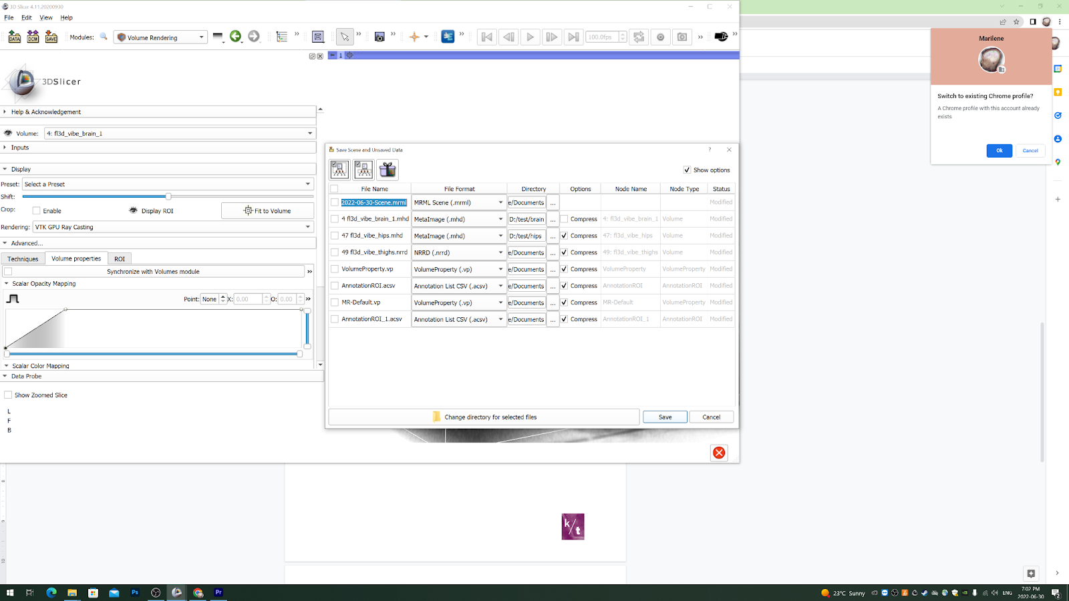Open the Rendering VTK GPU Ray Casting dropdown
The height and width of the screenshot is (601, 1069).
[173, 227]
